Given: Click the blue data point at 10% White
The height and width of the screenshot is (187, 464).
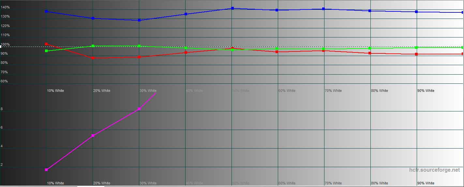Looking at the screenshot, I should [x=46, y=11].
